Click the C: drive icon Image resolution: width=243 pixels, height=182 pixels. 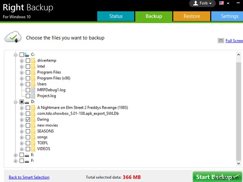[x=27, y=55]
